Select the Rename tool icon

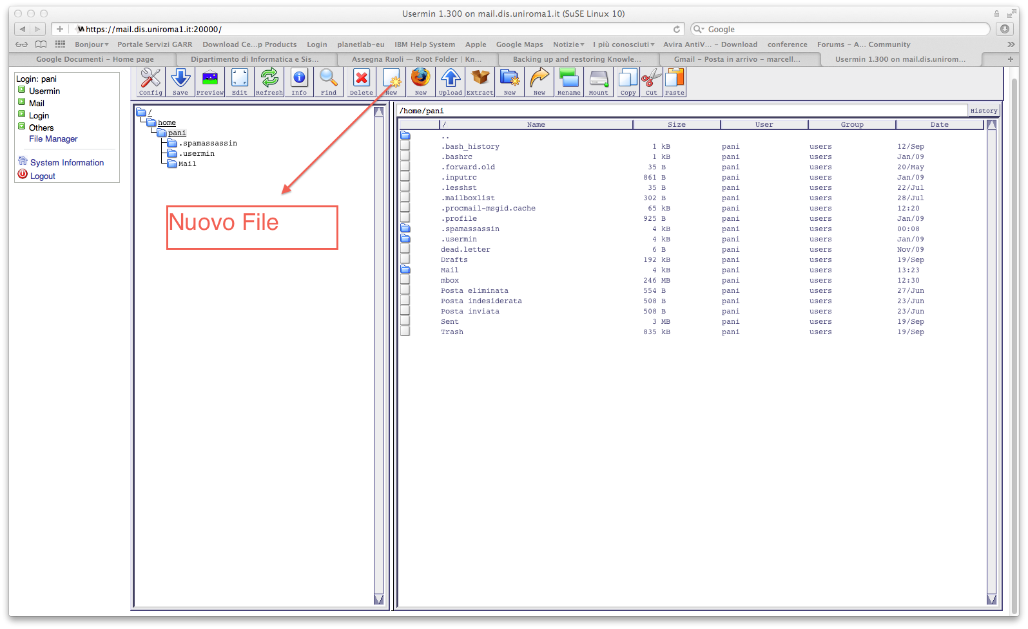click(568, 82)
